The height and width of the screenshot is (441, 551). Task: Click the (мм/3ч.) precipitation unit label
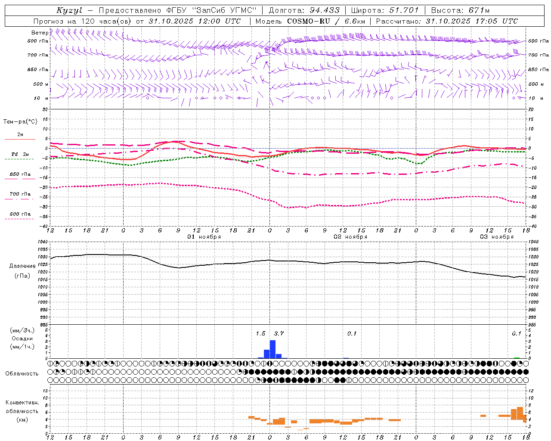coord(22,330)
